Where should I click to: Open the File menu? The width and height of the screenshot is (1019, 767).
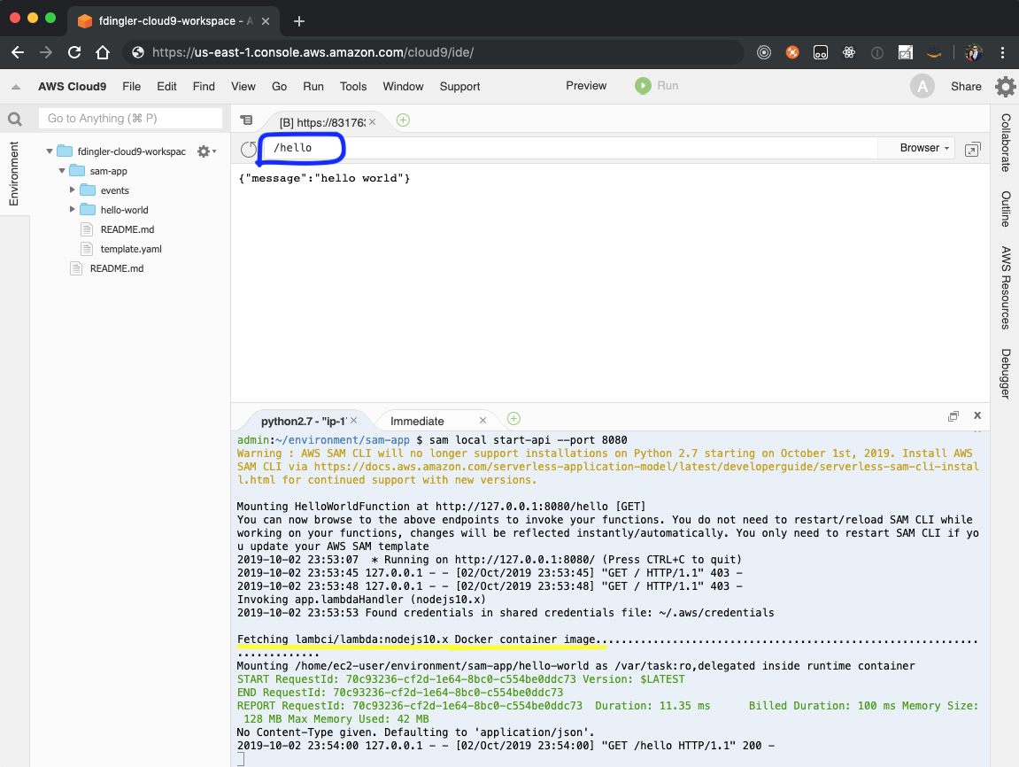[131, 87]
